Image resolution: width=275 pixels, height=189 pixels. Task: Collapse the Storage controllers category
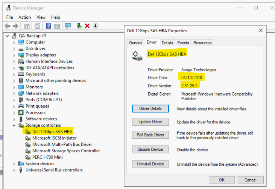click(x=14, y=125)
